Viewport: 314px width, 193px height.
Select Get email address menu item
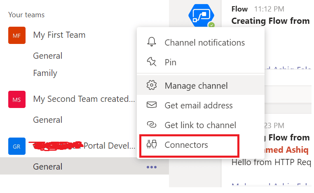(199, 106)
